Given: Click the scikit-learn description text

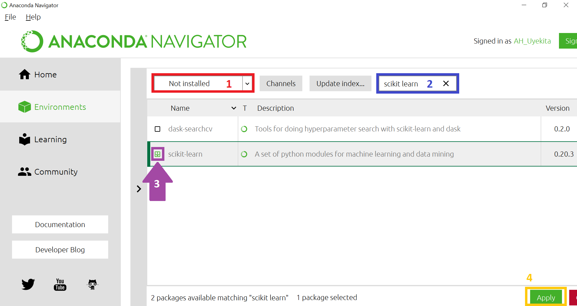Looking at the screenshot, I should coord(354,154).
